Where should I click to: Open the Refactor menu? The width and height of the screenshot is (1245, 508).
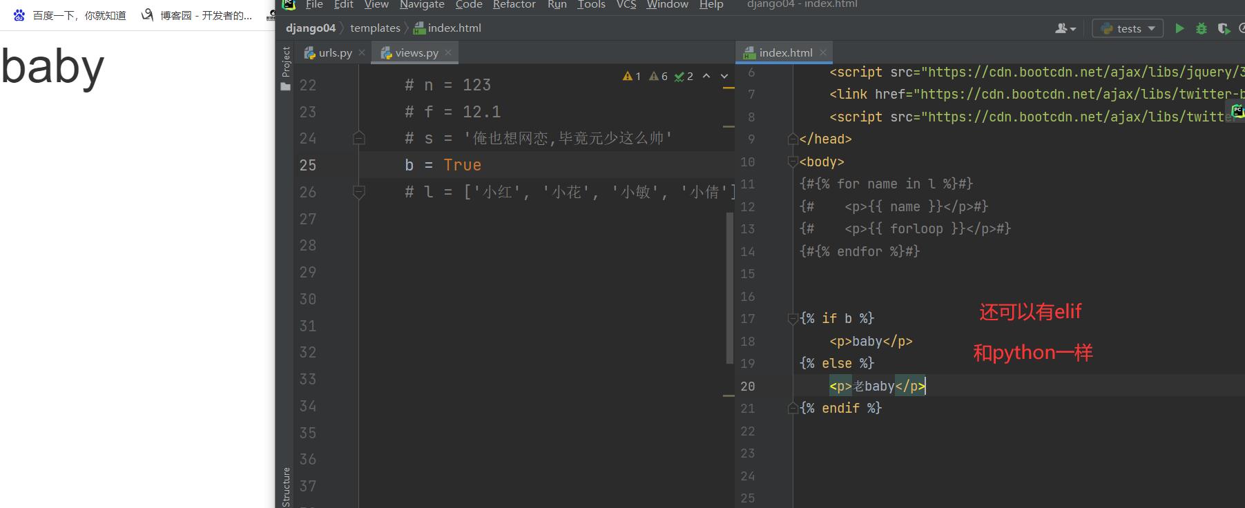(x=514, y=4)
